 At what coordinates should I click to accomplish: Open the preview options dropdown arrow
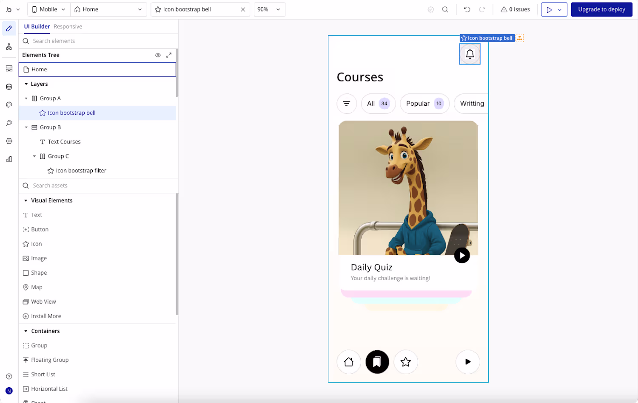560,9
